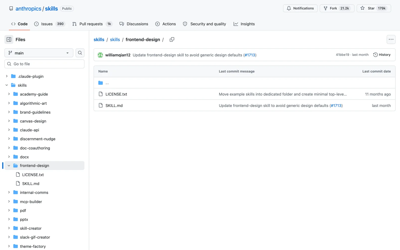Open commit hash 41bbe19

point(342,55)
